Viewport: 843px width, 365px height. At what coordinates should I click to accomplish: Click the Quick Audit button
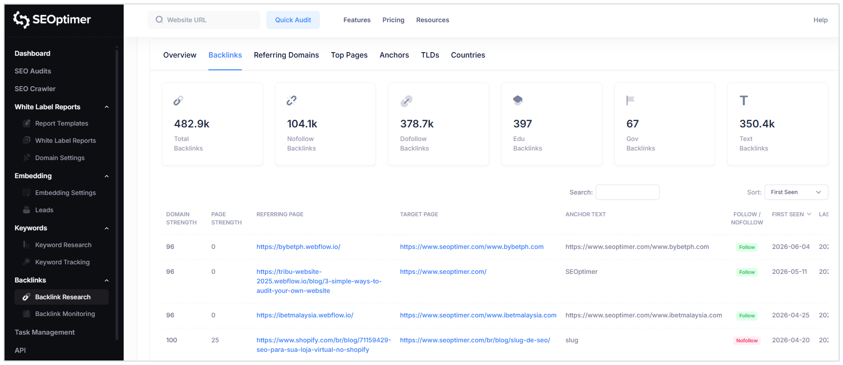pyautogui.click(x=293, y=20)
